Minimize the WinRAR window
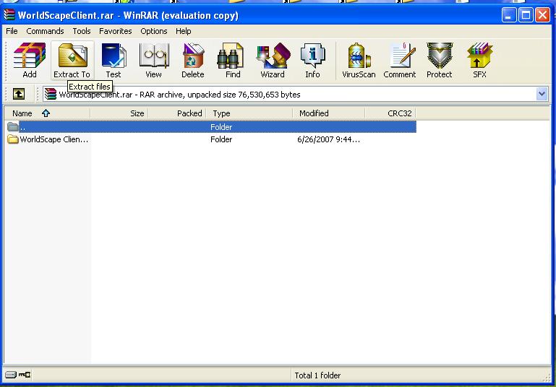This screenshot has height=387, width=556. (x=509, y=15)
